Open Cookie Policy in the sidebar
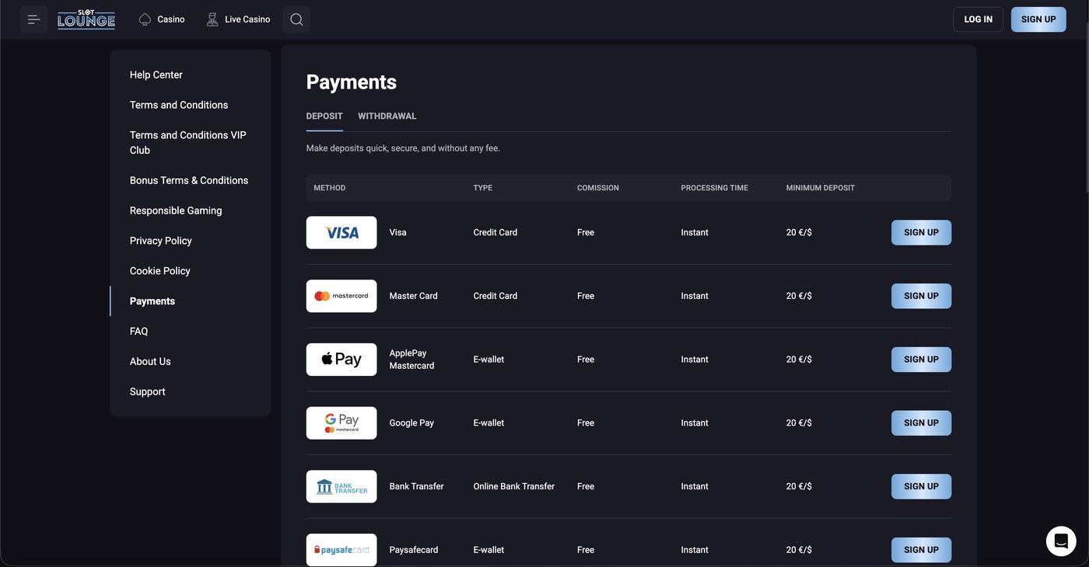 click(160, 271)
